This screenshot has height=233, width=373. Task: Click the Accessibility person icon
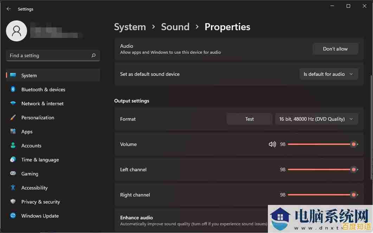13,188
